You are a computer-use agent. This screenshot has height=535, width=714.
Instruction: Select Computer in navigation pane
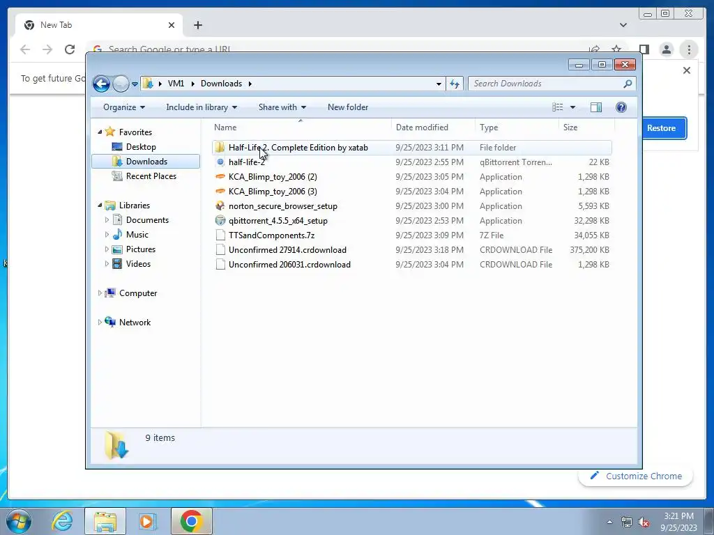pyautogui.click(x=138, y=293)
